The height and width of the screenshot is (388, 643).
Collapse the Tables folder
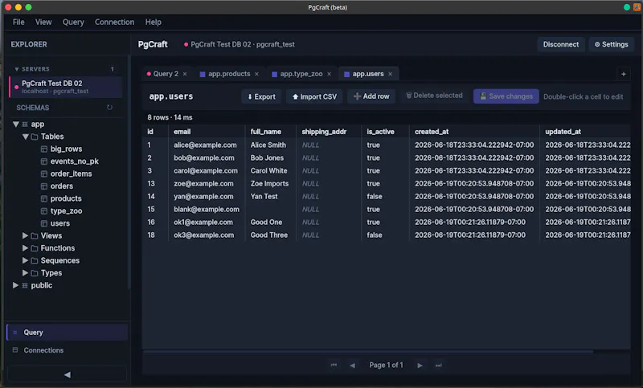[26, 137]
